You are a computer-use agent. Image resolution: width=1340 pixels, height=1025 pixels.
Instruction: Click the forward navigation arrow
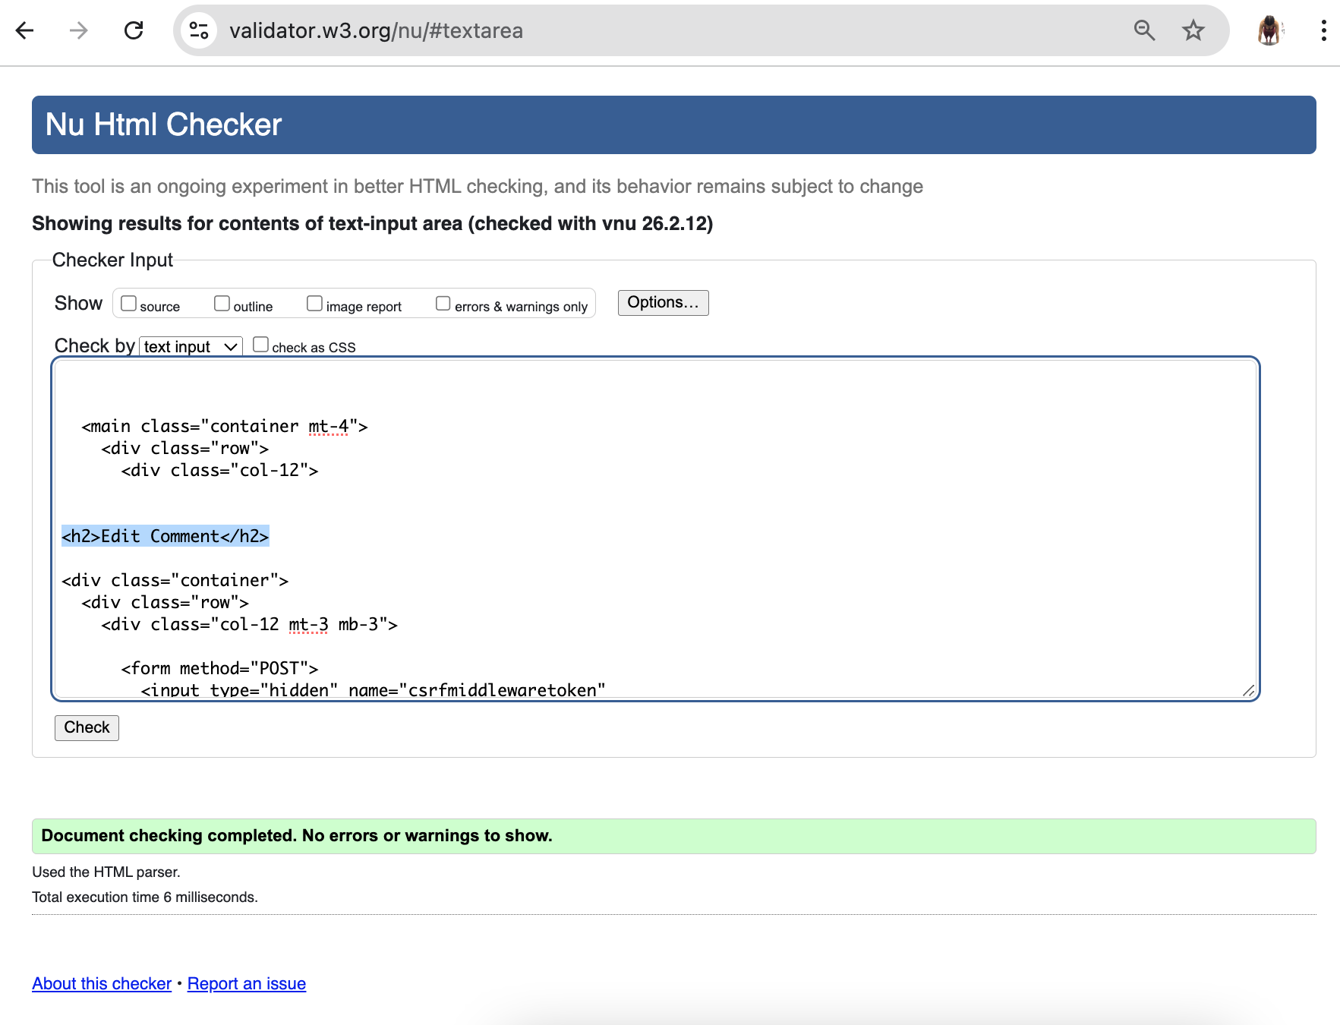78,30
